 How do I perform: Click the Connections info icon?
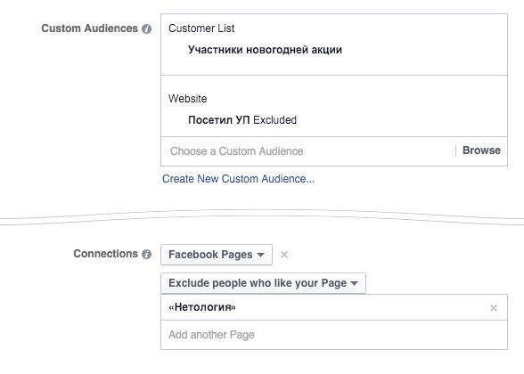[146, 254]
